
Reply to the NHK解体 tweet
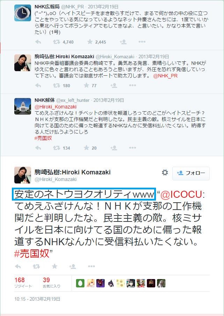(x=38, y=148)
